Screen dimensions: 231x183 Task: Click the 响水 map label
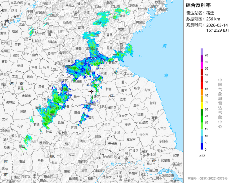click(137, 88)
